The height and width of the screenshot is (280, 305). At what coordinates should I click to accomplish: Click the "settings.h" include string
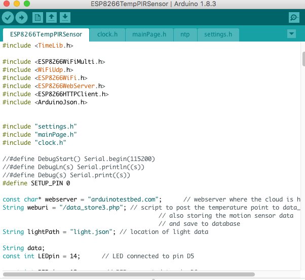click(x=56, y=127)
